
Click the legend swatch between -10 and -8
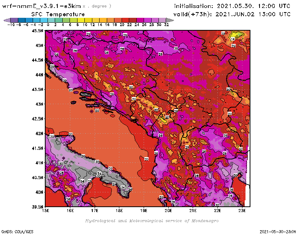click(x=14, y=20)
